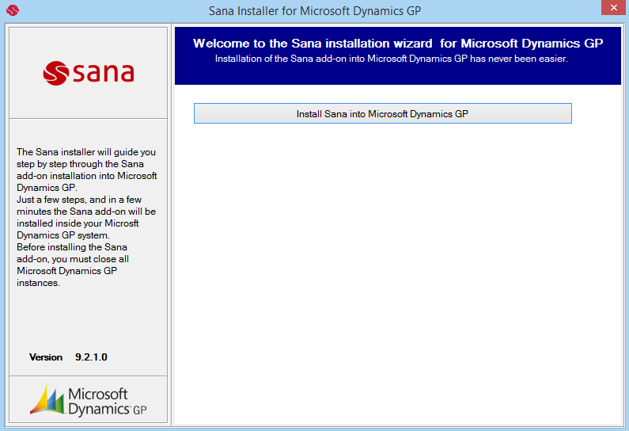Click 'Just a few steps, and in a few' line
This screenshot has height=431, width=629.
point(79,200)
